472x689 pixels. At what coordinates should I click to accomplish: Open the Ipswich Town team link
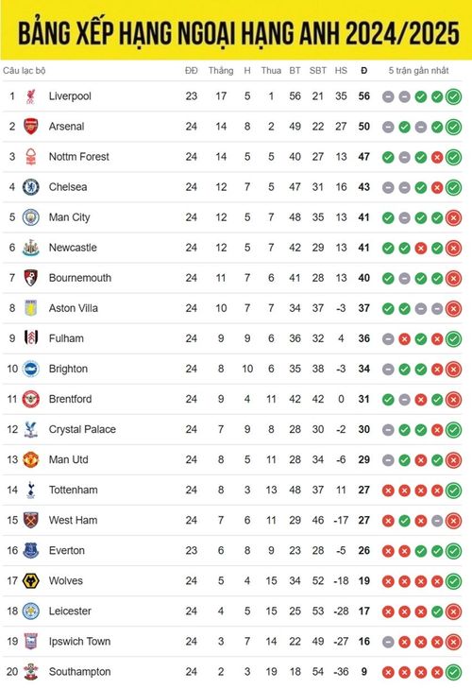[80, 642]
